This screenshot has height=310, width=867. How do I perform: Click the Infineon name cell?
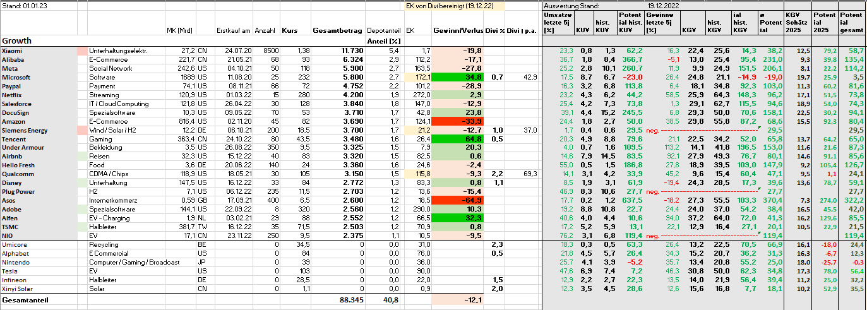point(38,280)
